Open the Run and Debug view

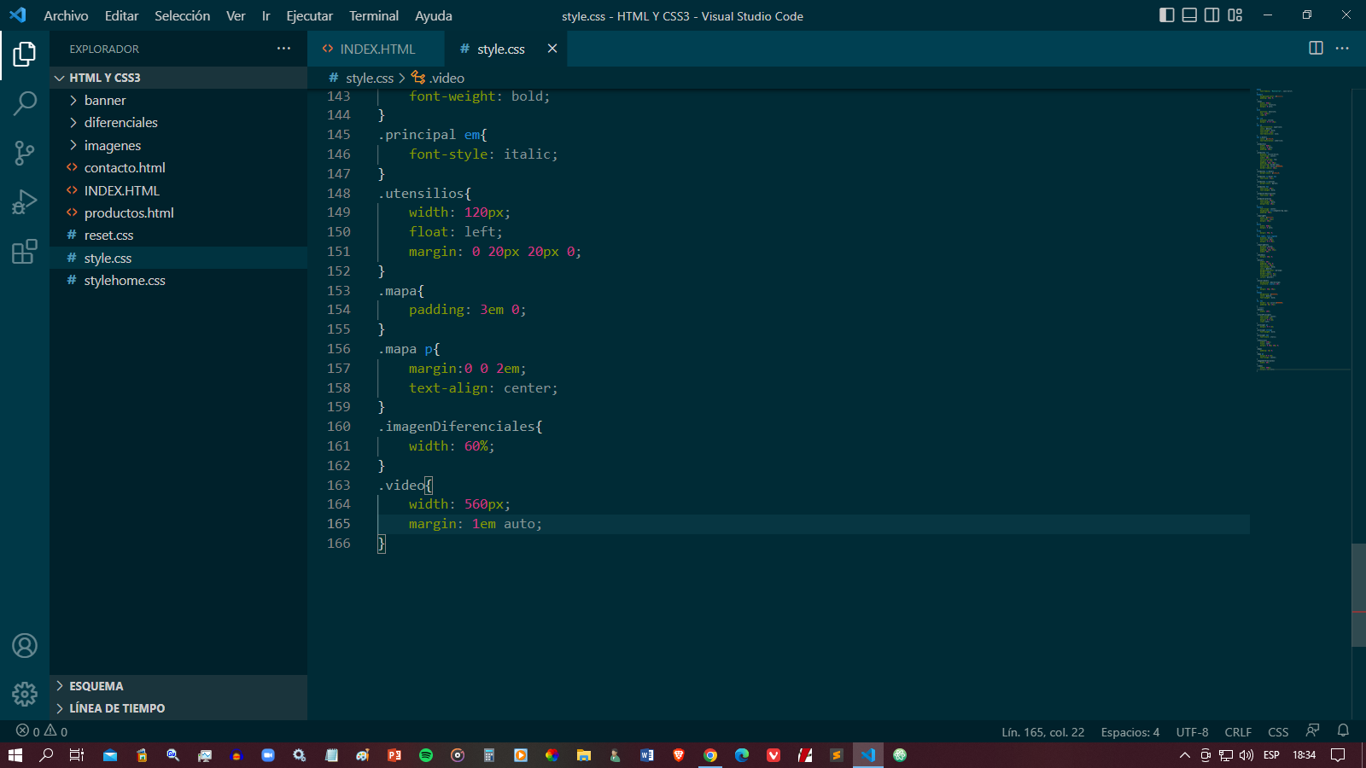[x=25, y=202]
